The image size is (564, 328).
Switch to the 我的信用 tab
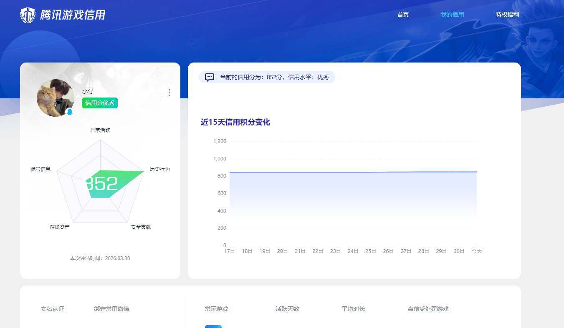[452, 15]
